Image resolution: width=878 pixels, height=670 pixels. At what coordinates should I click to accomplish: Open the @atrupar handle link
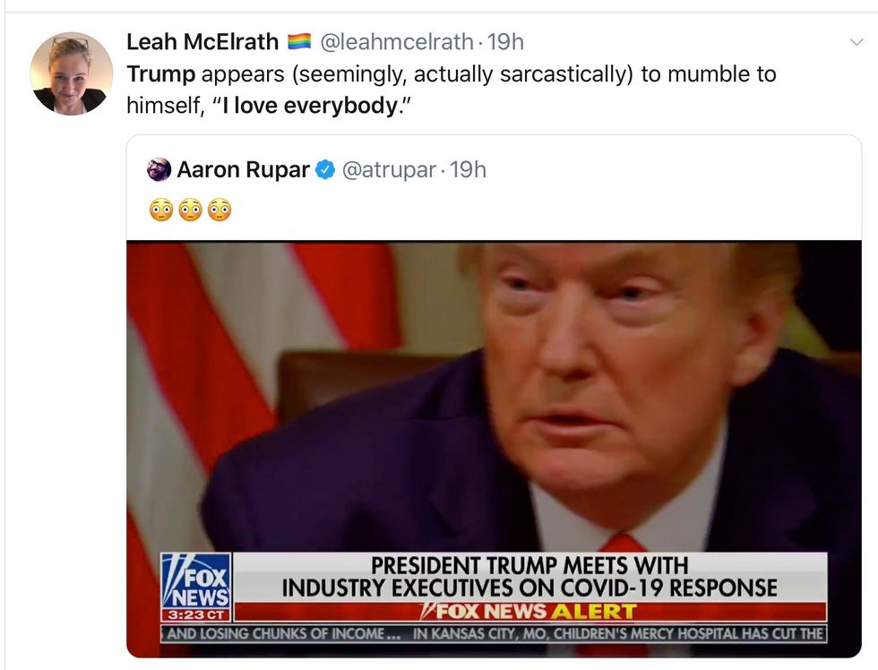pyautogui.click(x=388, y=169)
